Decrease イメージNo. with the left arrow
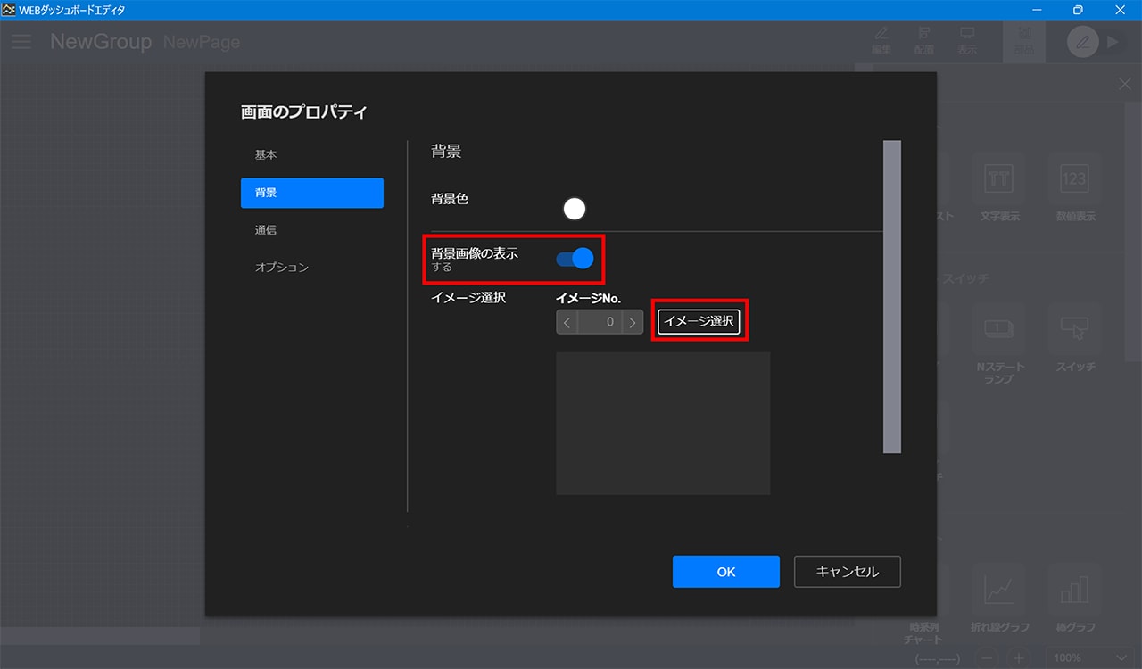 point(567,322)
